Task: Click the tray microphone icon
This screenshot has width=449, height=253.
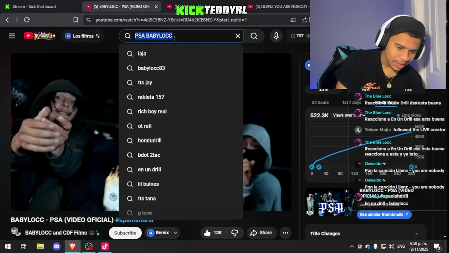Action: click(x=376, y=246)
